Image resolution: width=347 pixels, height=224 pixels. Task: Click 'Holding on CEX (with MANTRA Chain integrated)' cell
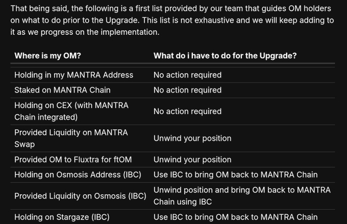tap(71, 111)
